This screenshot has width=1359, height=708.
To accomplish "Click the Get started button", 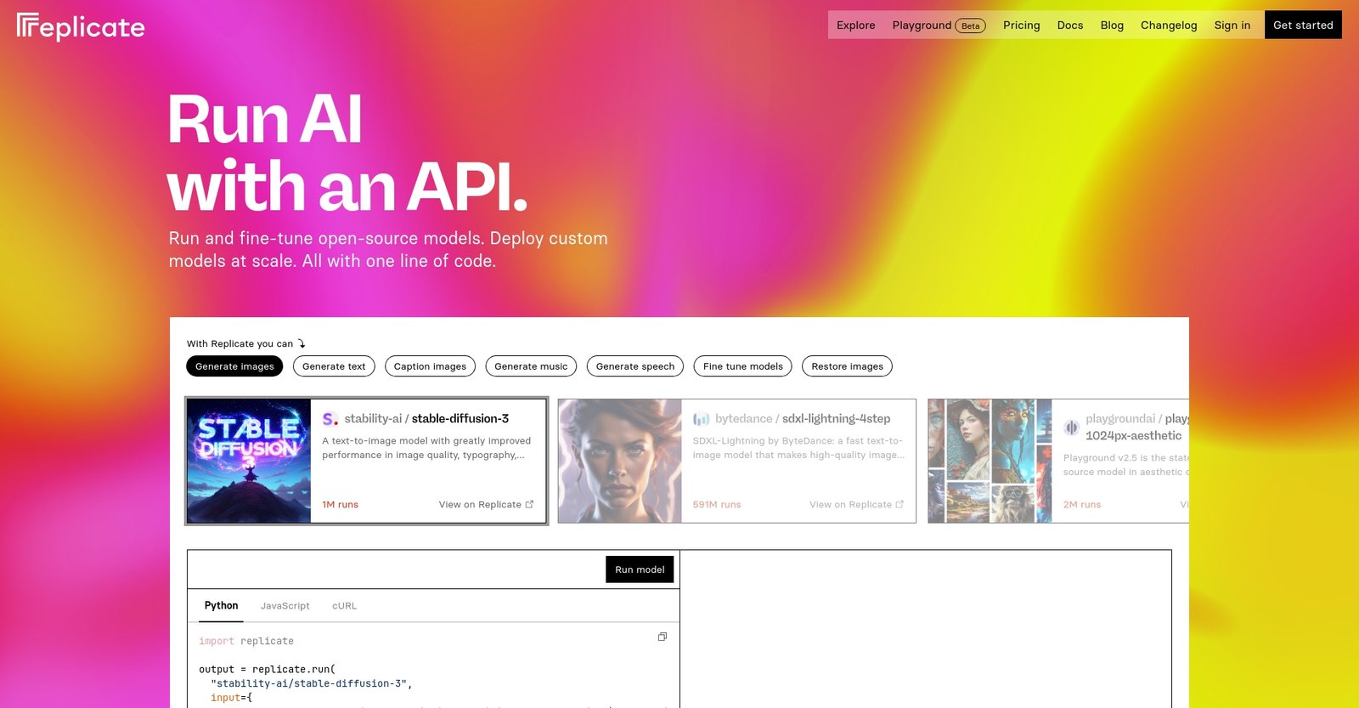I will click(1303, 25).
